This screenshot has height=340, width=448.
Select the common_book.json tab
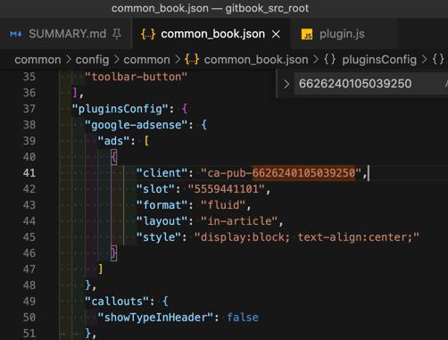212,34
